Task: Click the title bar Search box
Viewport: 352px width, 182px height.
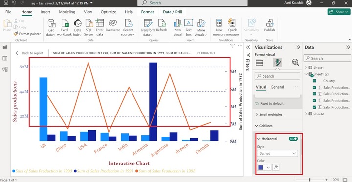Action: [193, 3]
